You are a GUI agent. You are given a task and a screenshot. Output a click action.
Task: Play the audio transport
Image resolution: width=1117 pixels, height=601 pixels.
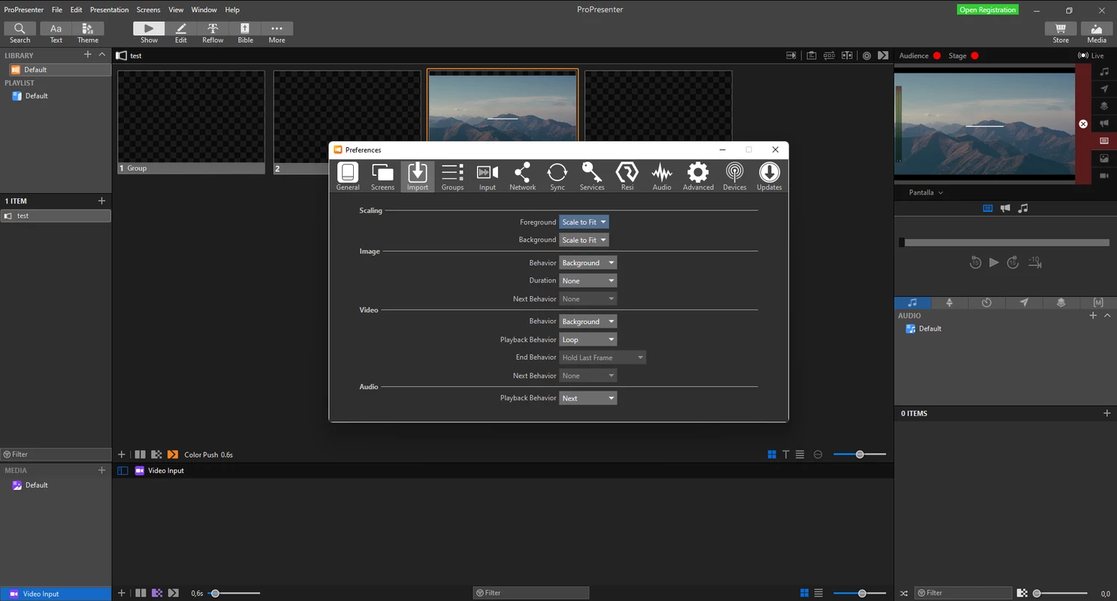pyautogui.click(x=994, y=262)
